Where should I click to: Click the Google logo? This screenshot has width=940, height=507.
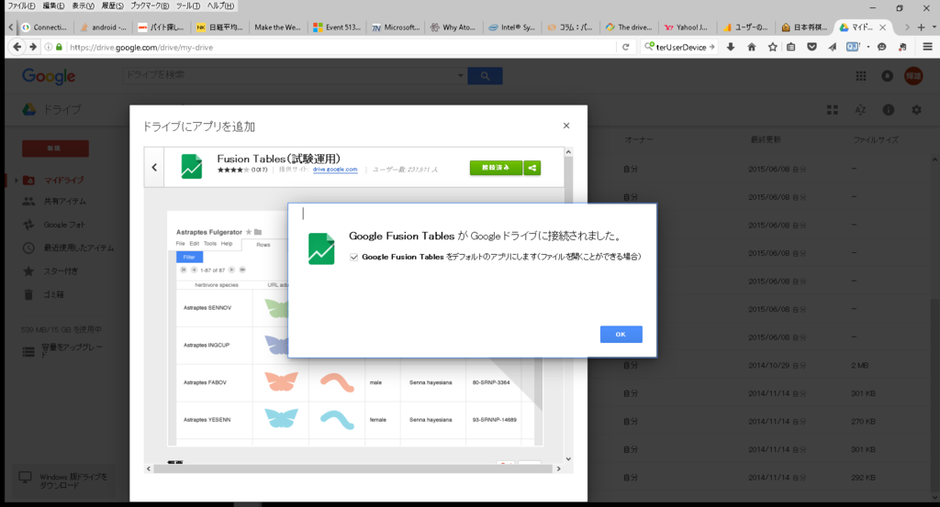coord(49,76)
